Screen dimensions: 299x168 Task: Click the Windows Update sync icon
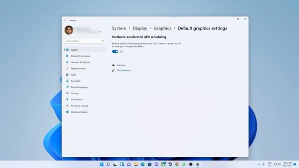tap(67, 112)
